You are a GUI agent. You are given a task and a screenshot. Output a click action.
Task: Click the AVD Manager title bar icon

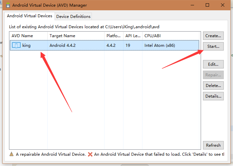click(x=8, y=5)
